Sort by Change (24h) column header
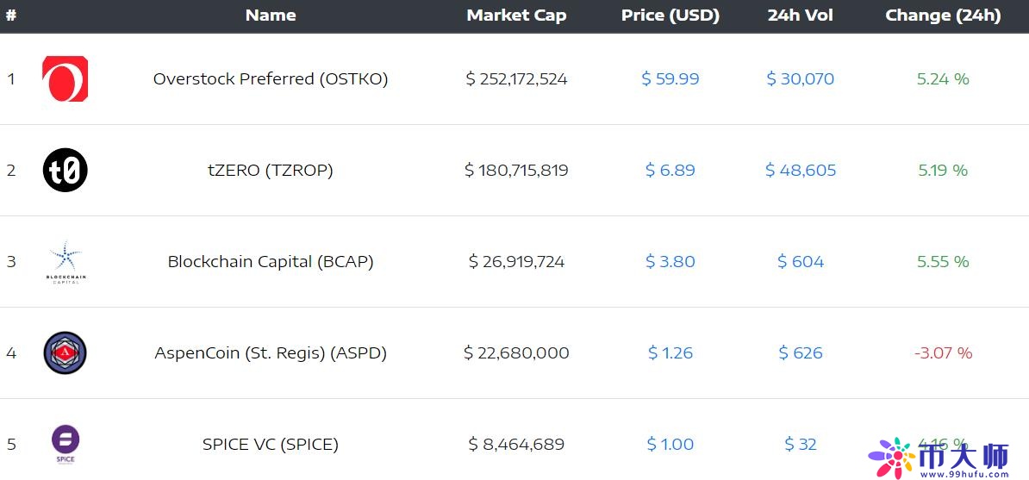This screenshot has height=480, width=1029. [x=943, y=16]
